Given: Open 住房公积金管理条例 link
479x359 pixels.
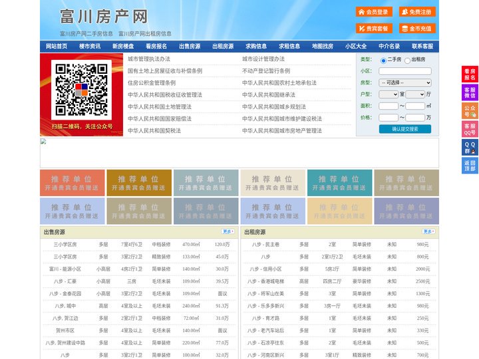Looking at the screenshot, I should [152, 82].
